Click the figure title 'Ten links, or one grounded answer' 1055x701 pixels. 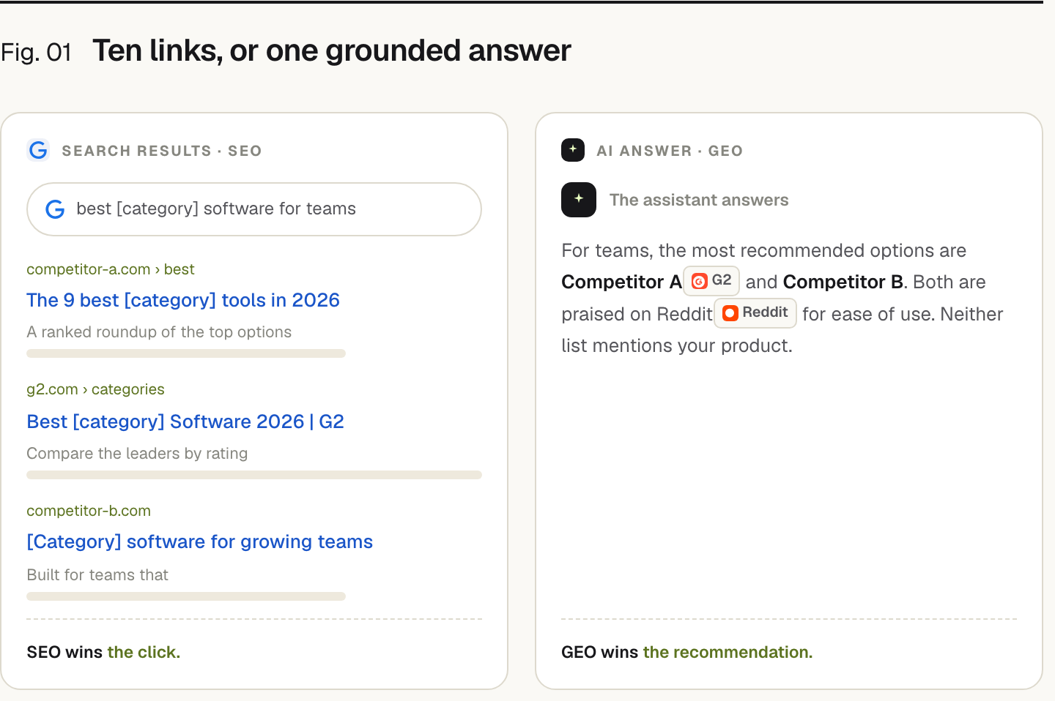click(x=331, y=51)
